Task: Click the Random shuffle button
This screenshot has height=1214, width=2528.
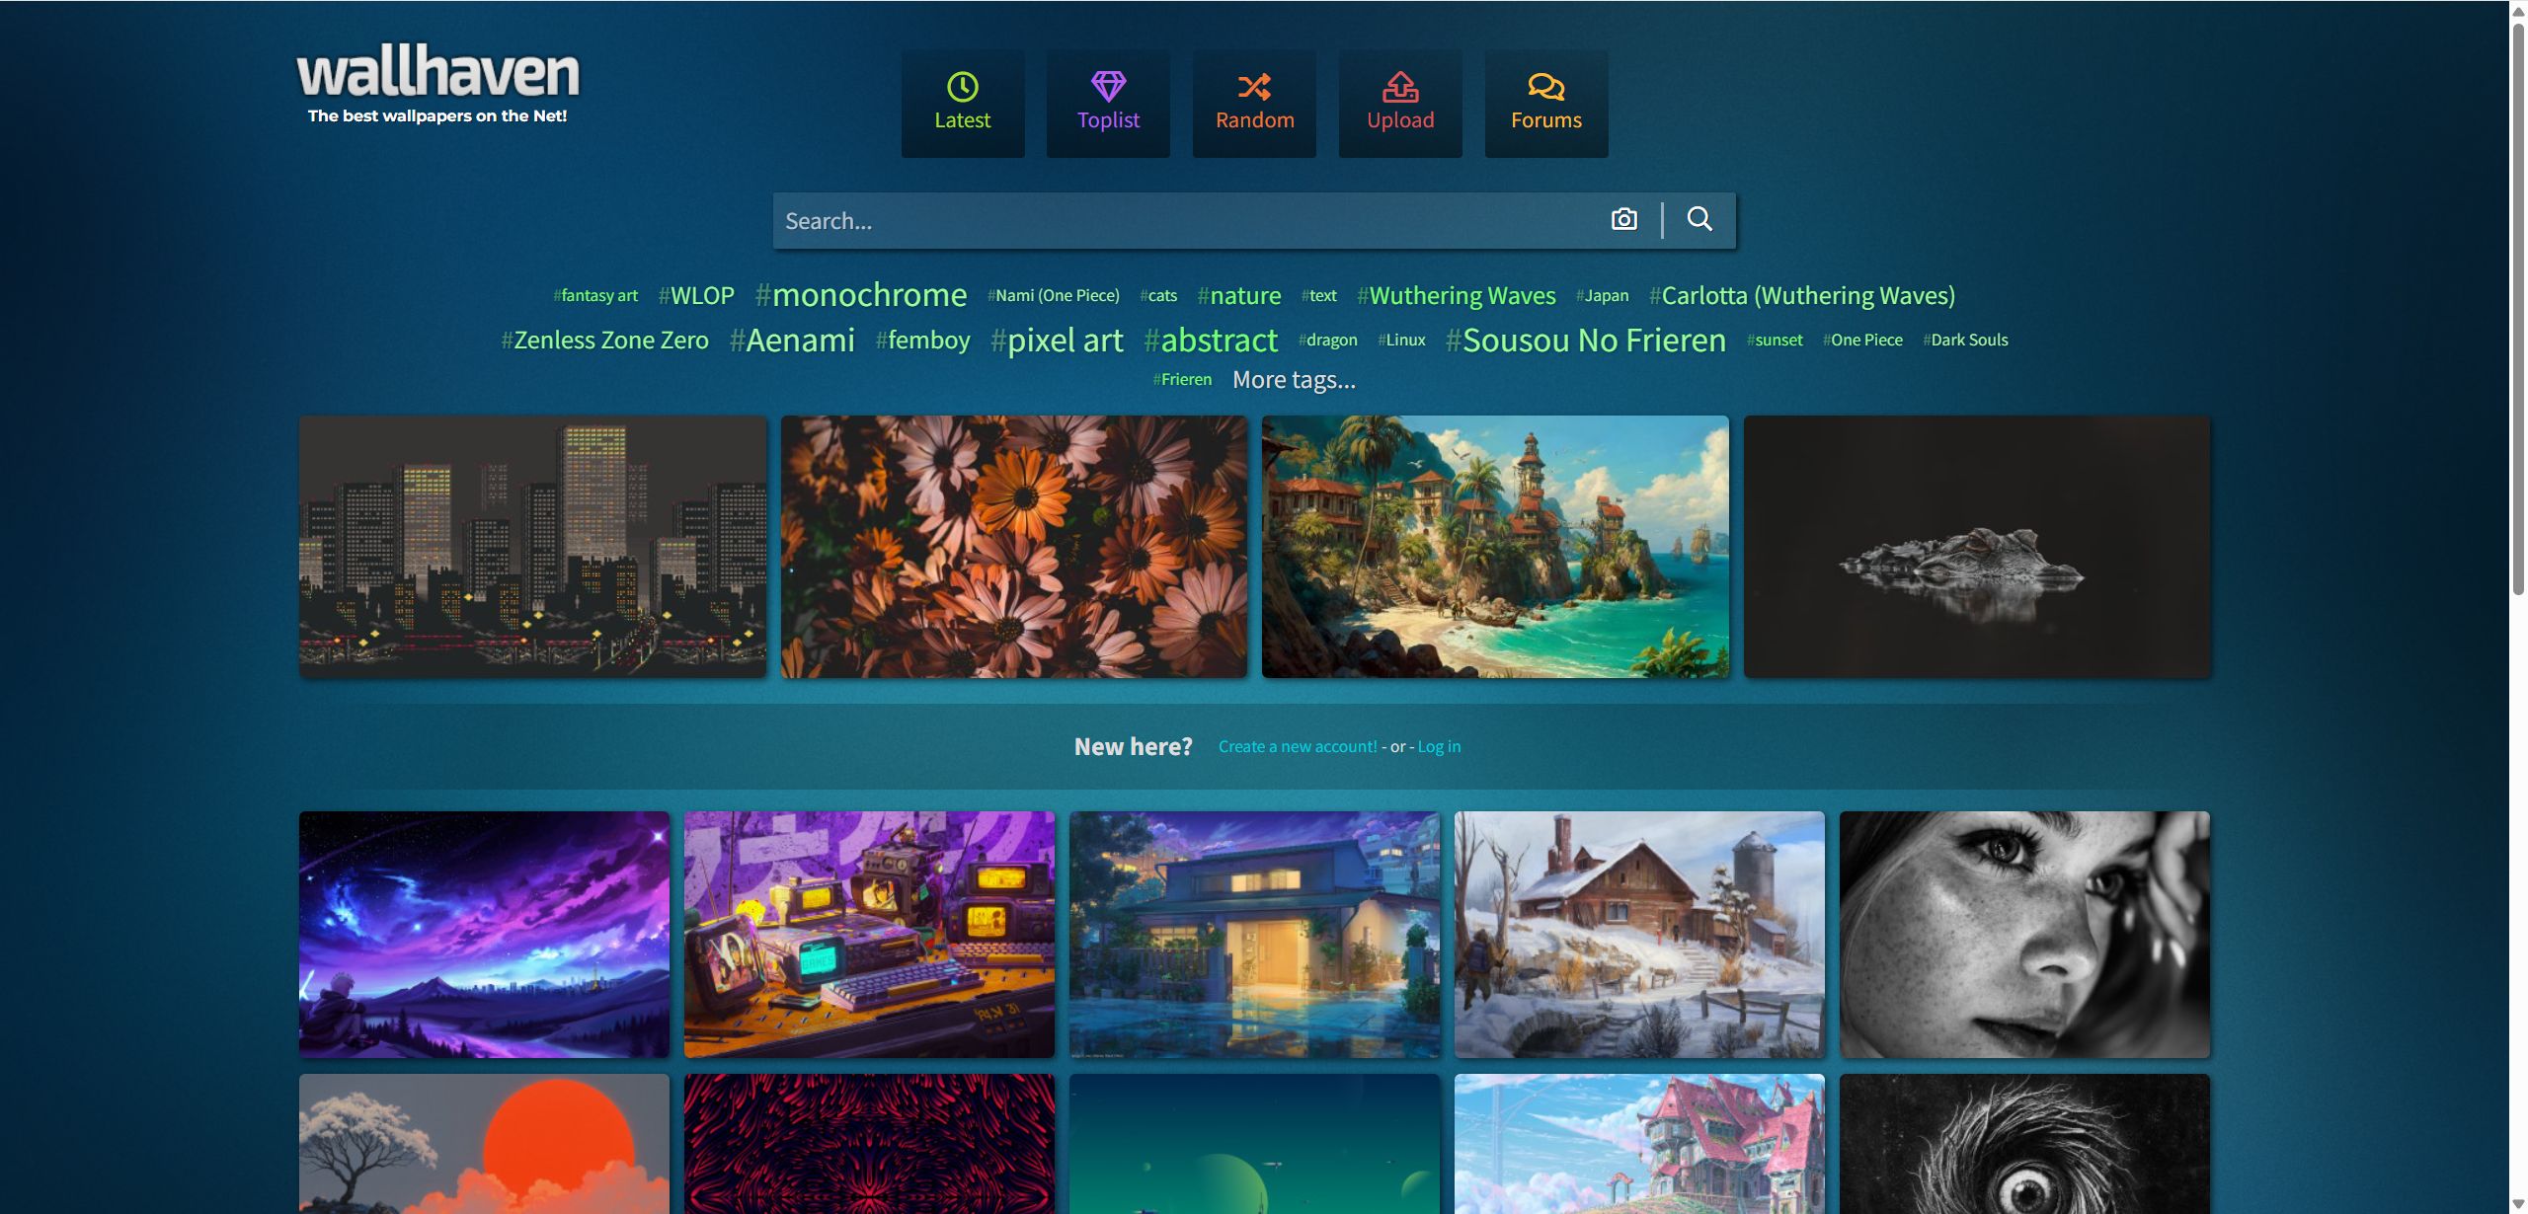Action: (1254, 104)
